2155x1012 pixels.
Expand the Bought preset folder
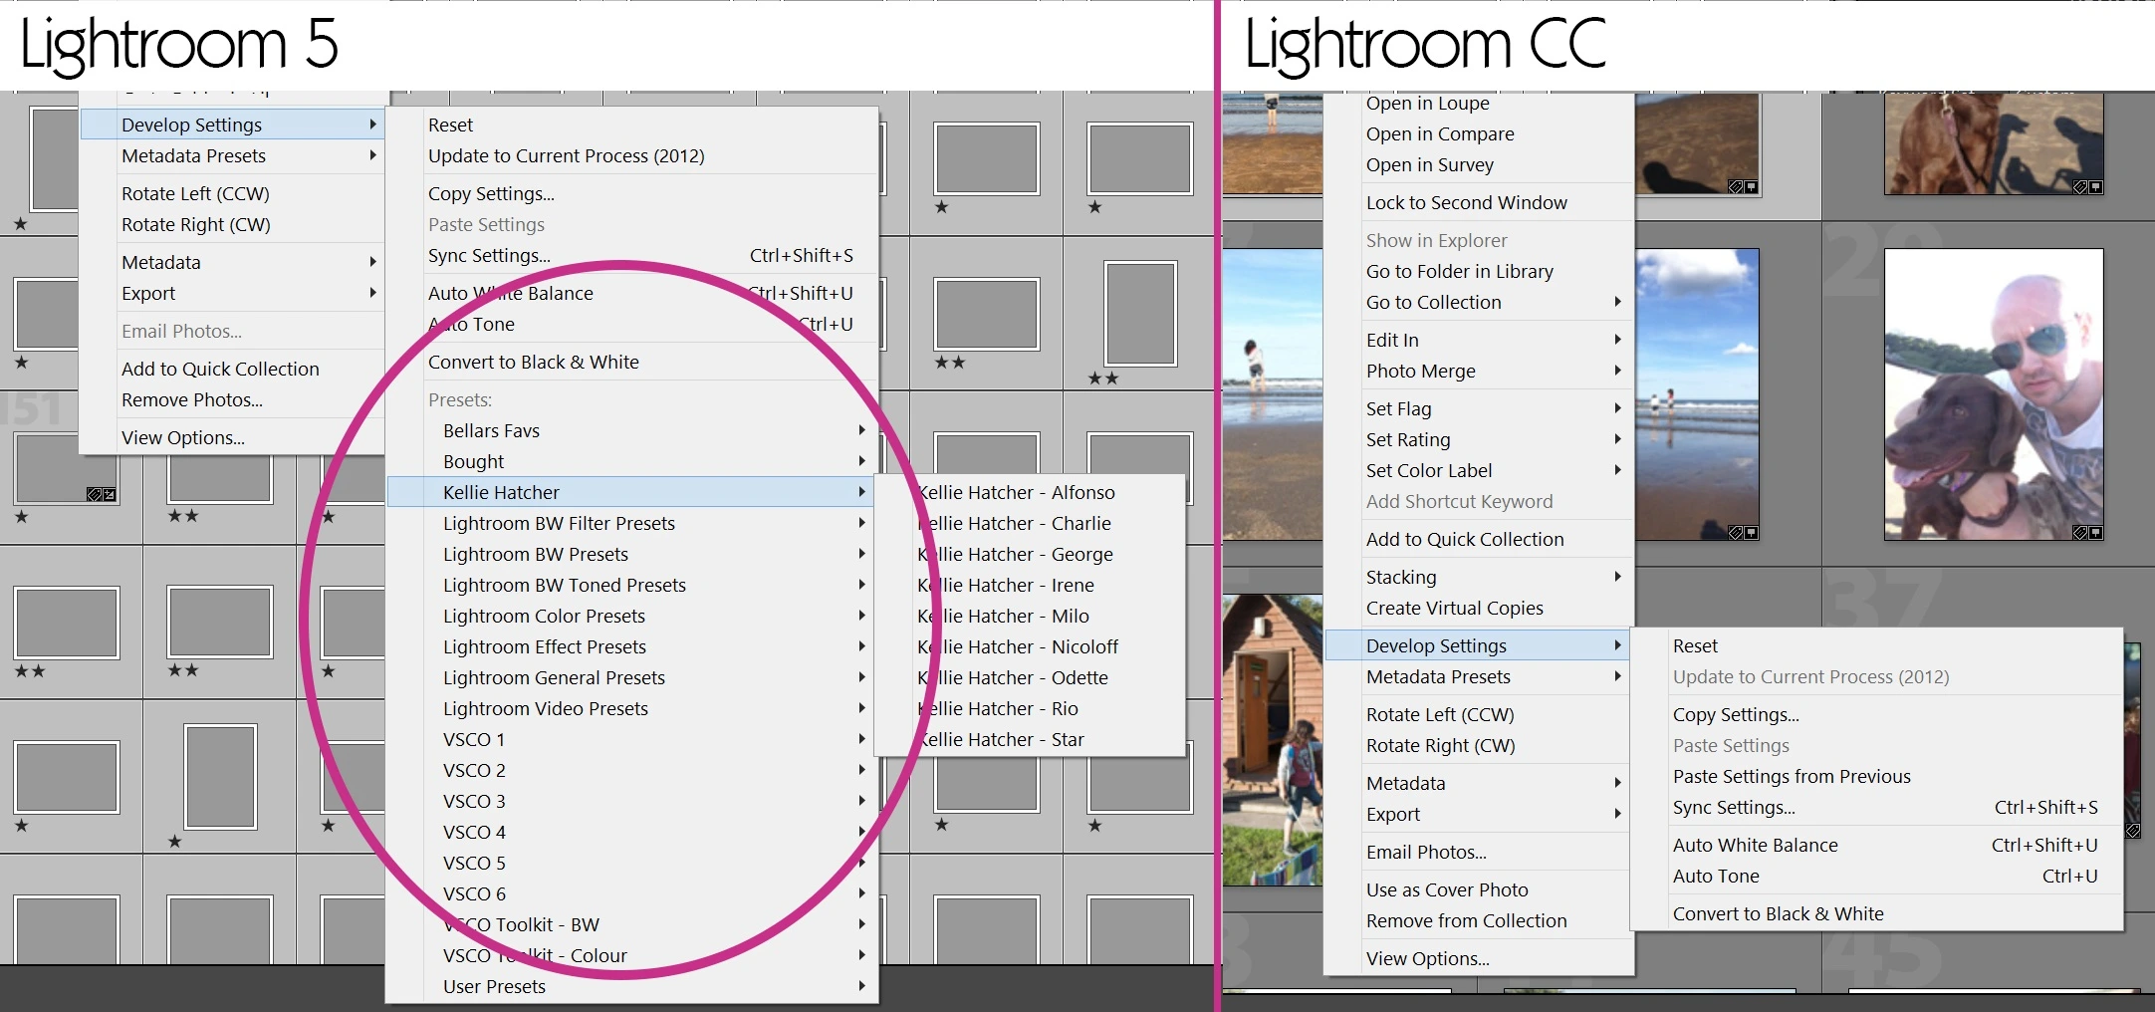[x=632, y=461]
